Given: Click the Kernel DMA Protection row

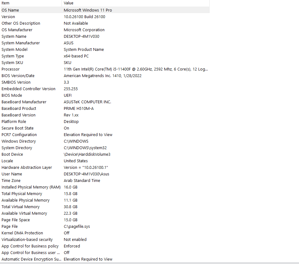Looking at the screenshot, I should [x=105, y=233].
